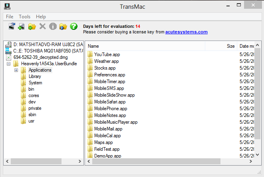Collapse the Heavenly1A543a.UserBundle tree node
Viewport: 264px width, 177px height.
(8, 64)
